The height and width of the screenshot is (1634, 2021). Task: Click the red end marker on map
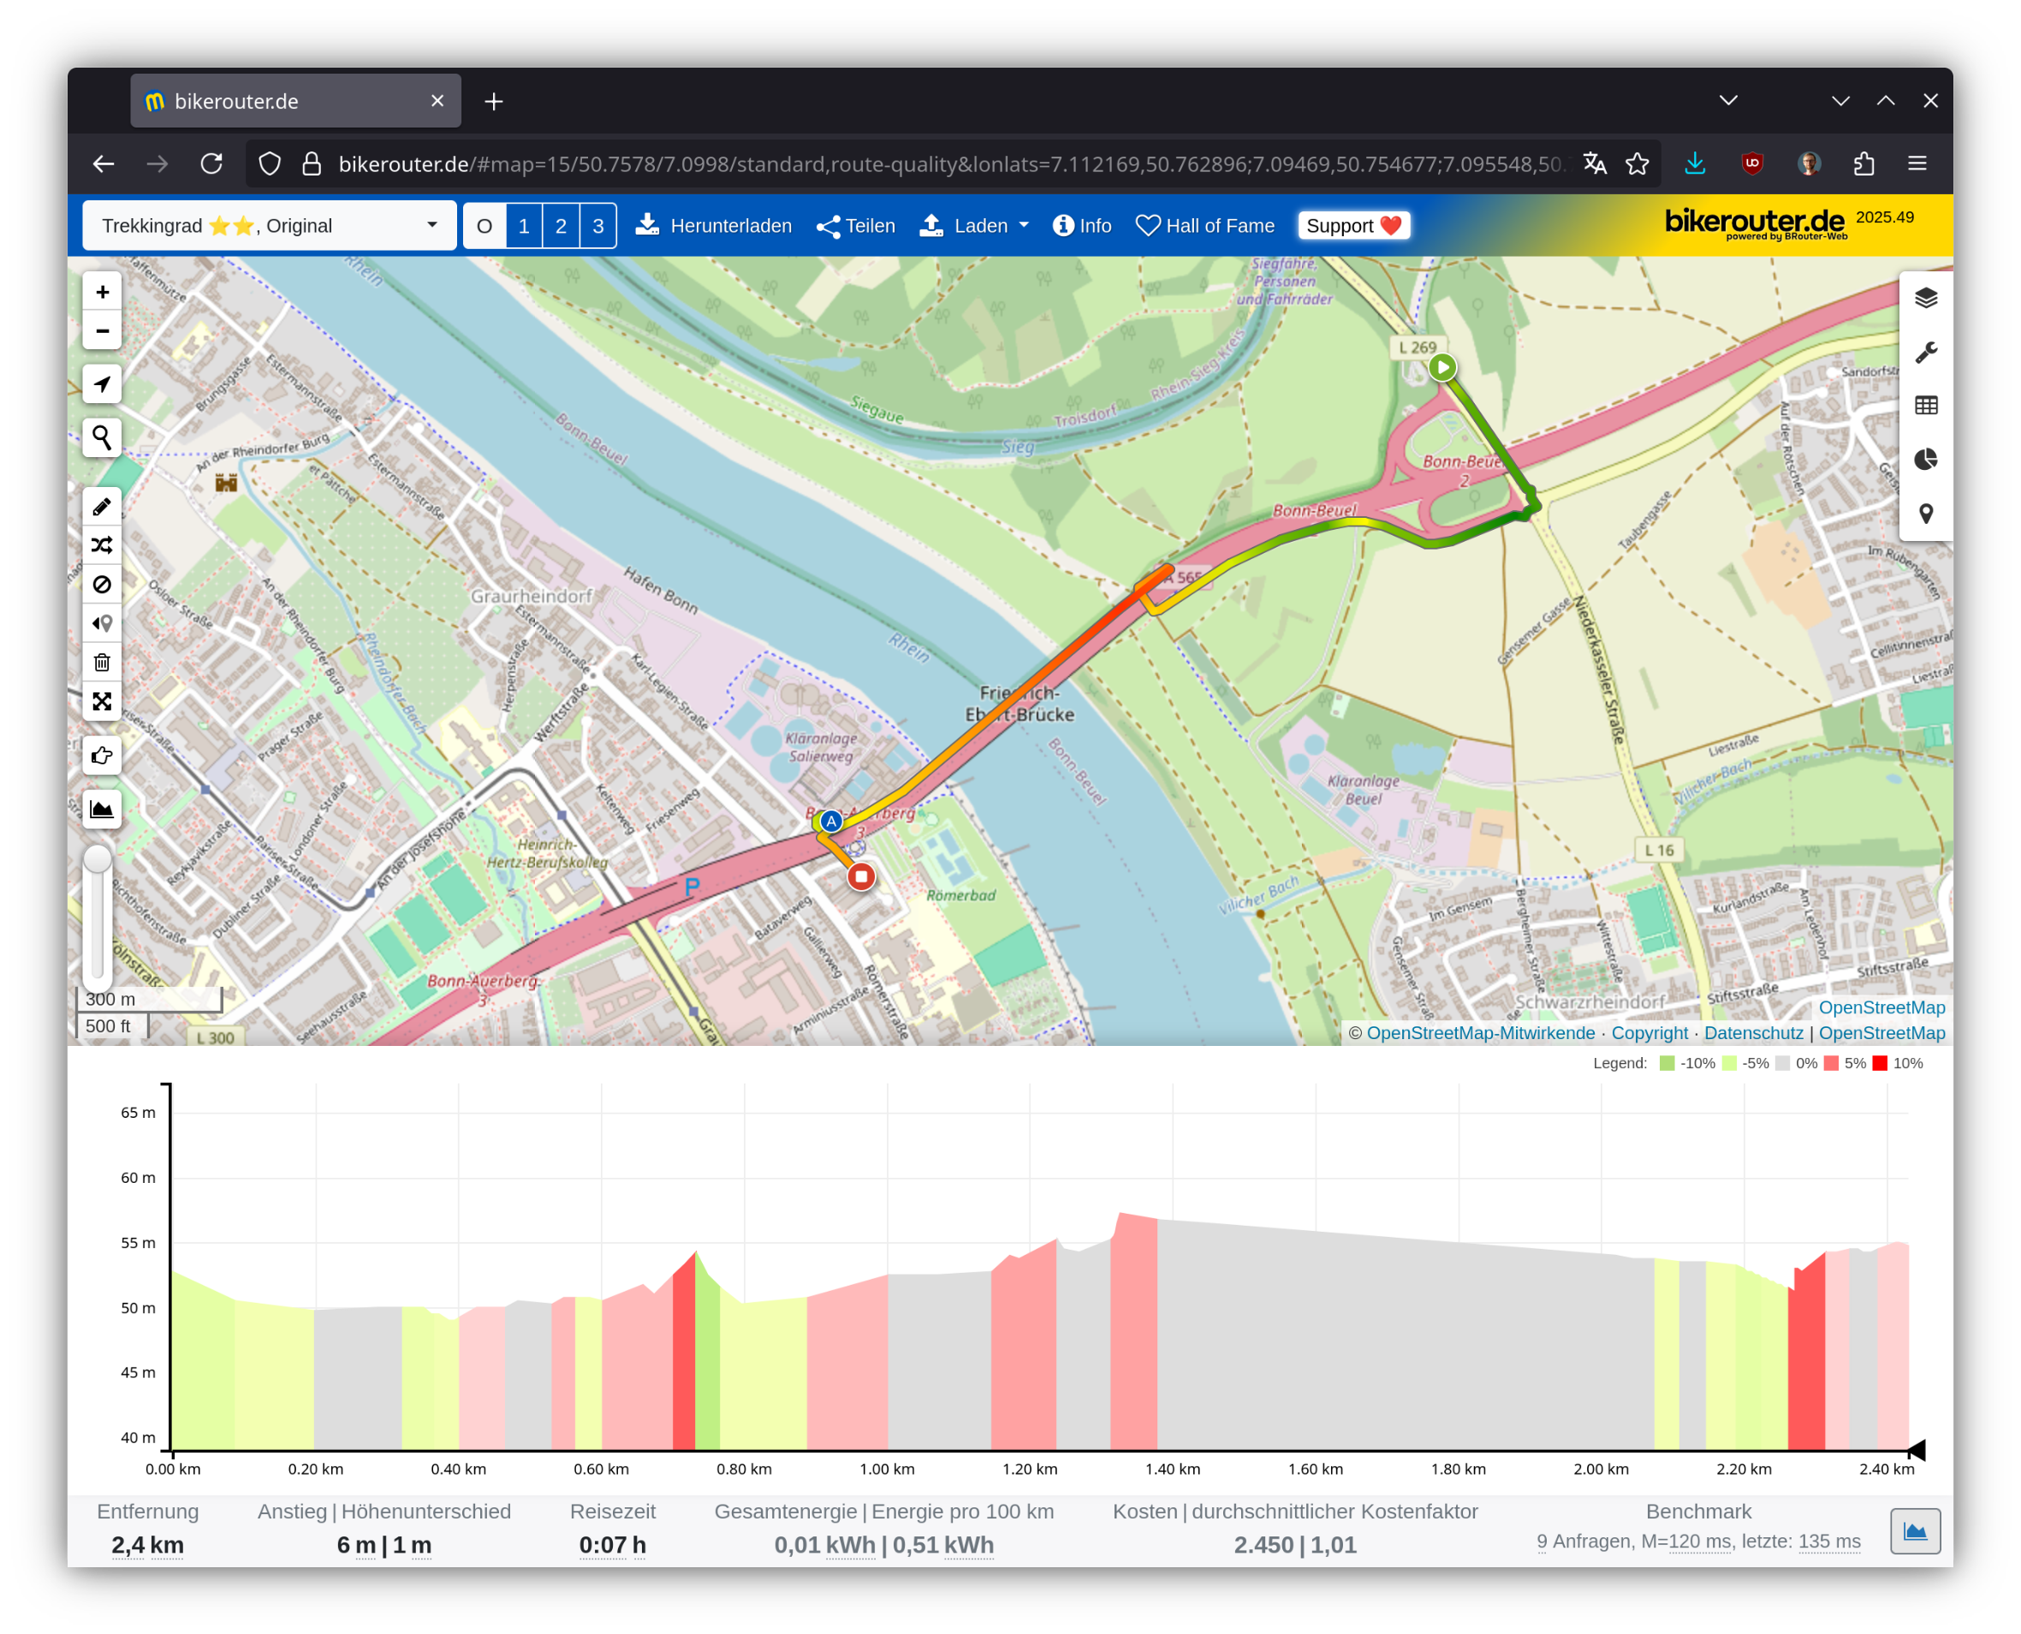(x=861, y=877)
